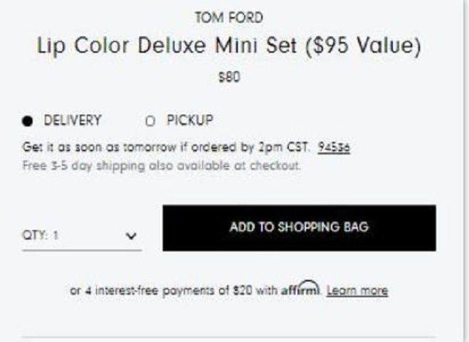Click the ($95 Value) portion of title
Screen dimensions: 469x342
pos(363,46)
